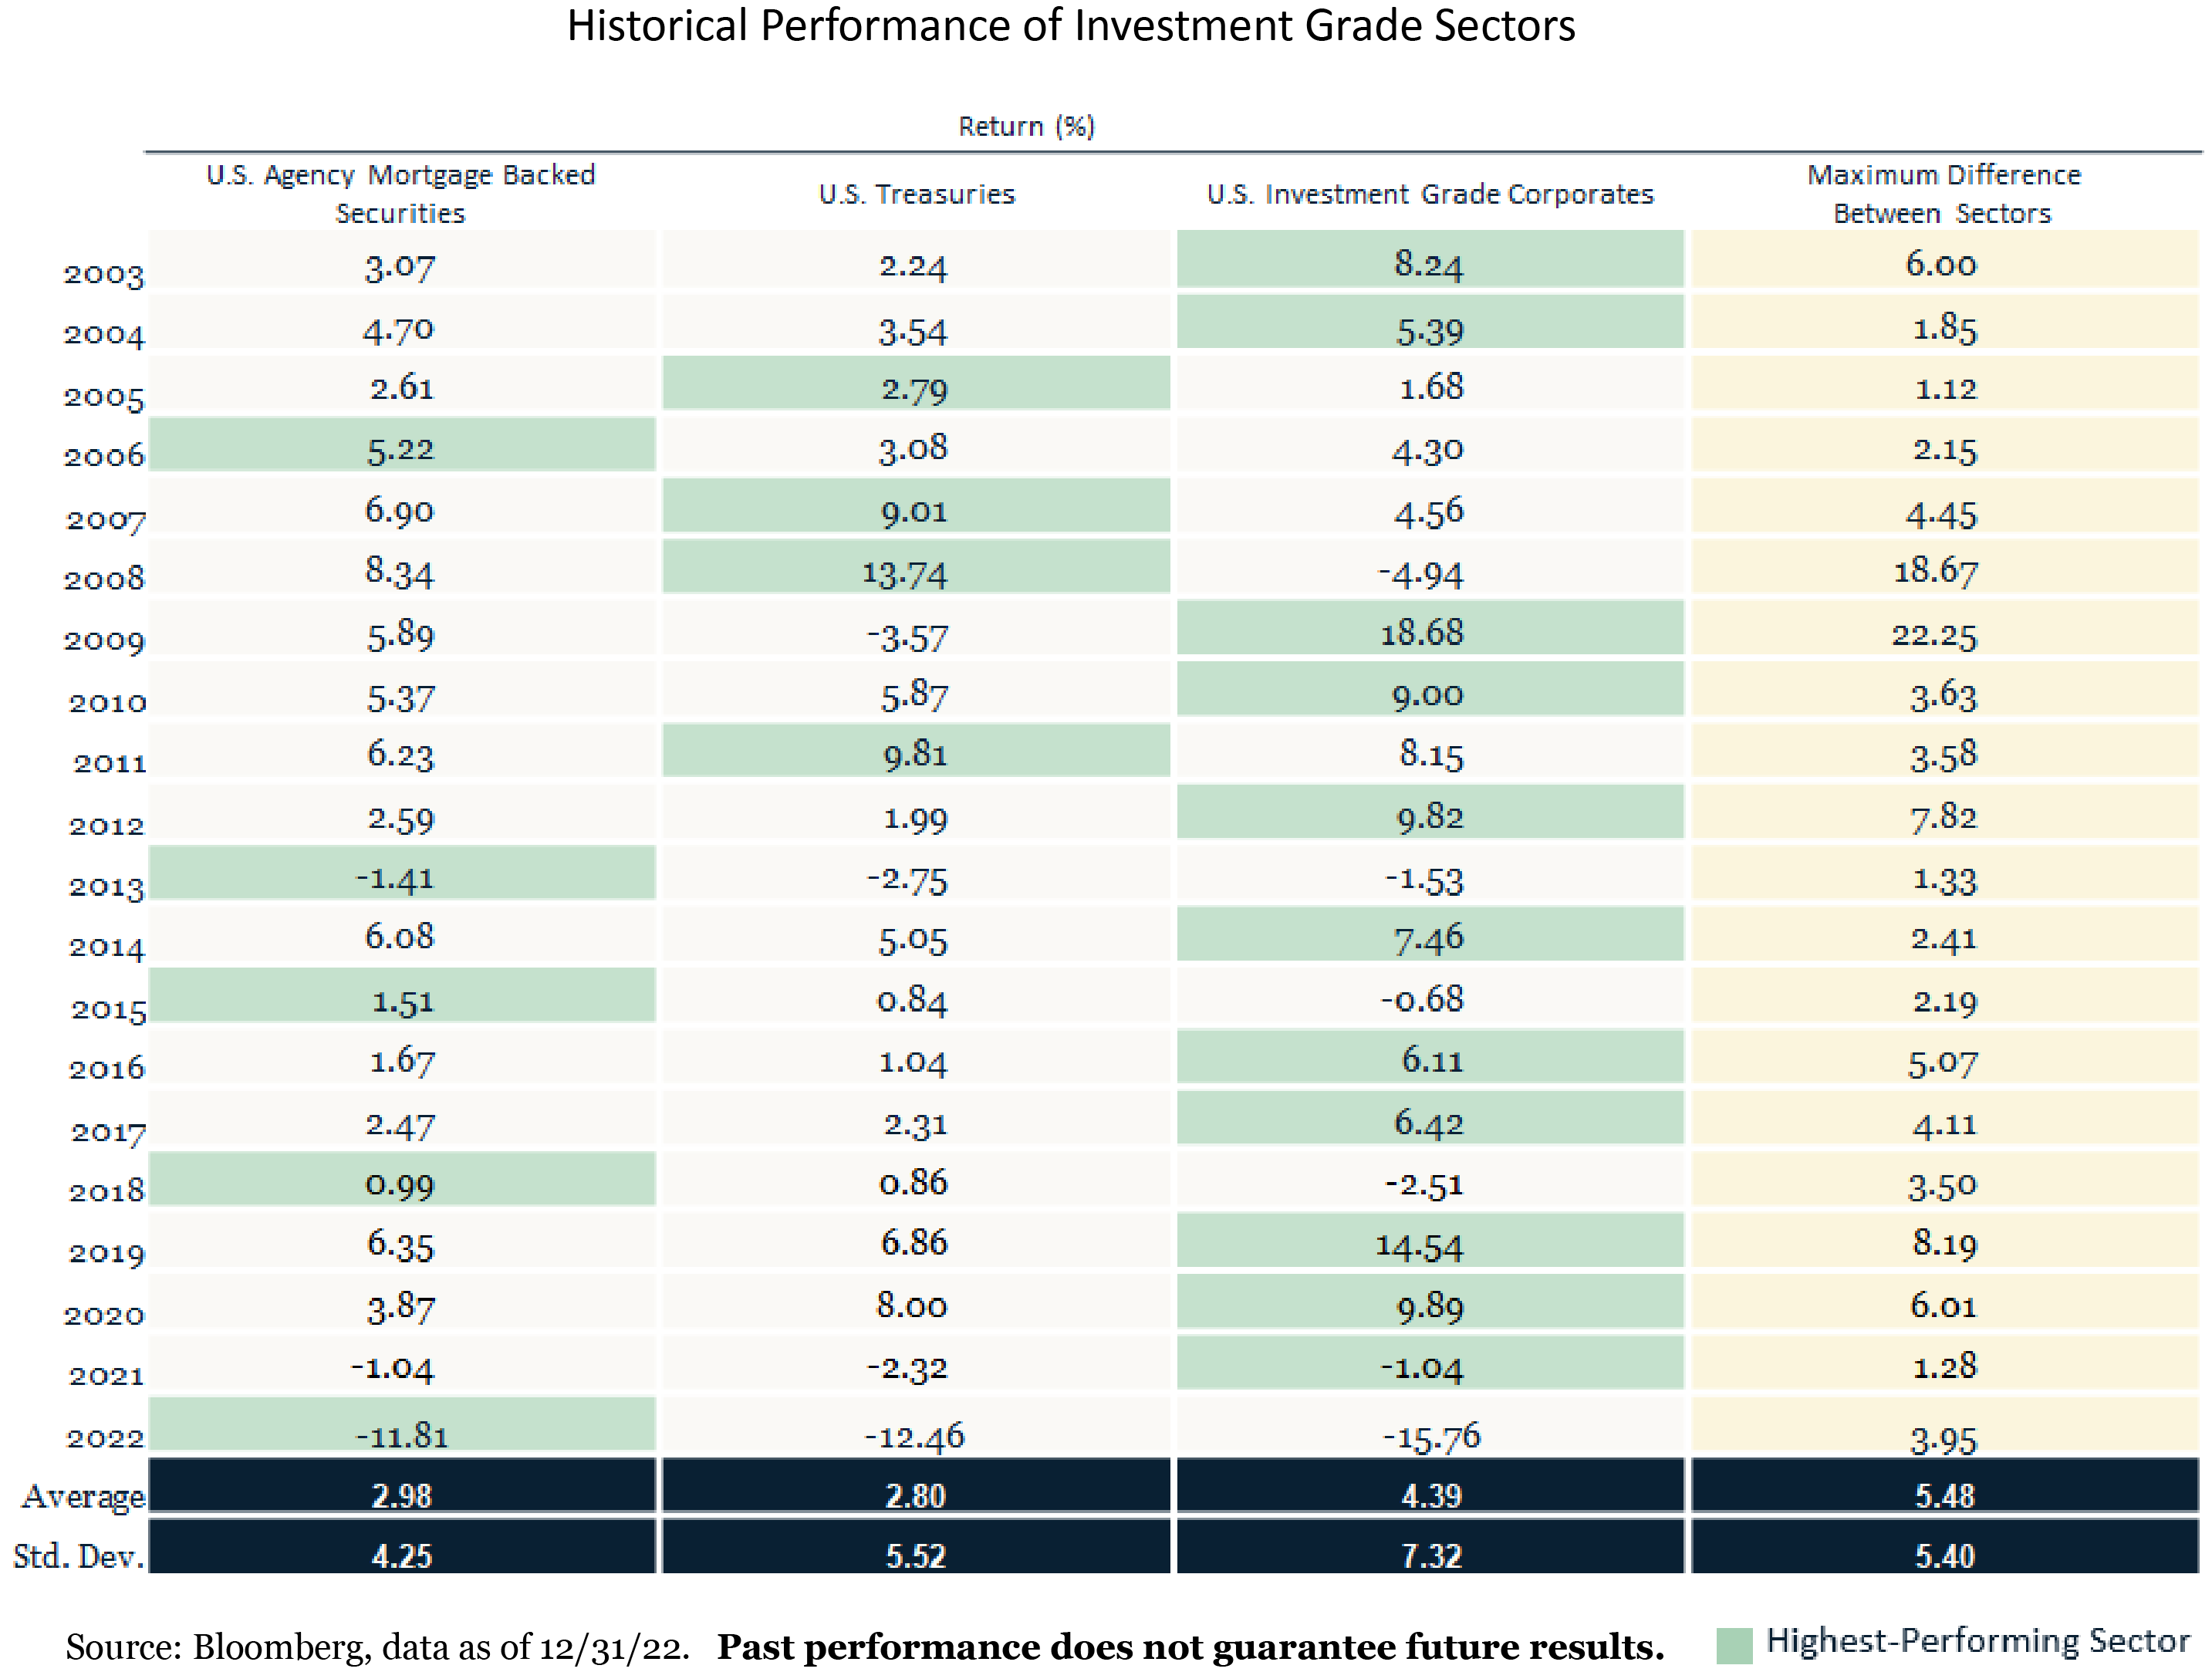Click the Source: Bloomberg footnote text
Screen dimensions: 2212x1672
pos(378,1646)
